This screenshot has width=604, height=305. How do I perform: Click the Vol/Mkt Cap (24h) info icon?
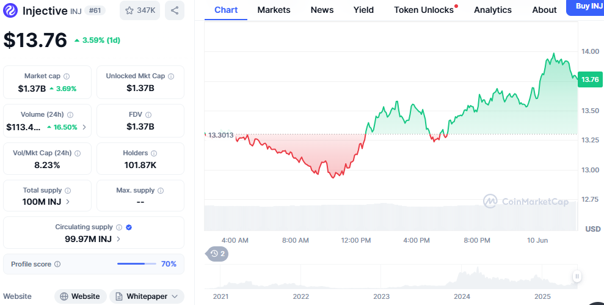pos(78,153)
